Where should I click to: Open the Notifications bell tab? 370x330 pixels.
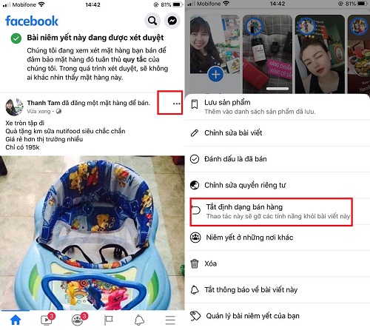tap(139, 320)
